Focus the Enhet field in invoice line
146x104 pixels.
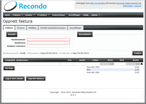tap(93, 64)
